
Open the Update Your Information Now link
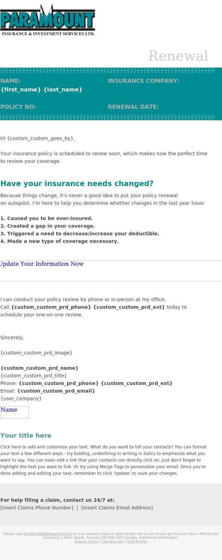(41, 264)
